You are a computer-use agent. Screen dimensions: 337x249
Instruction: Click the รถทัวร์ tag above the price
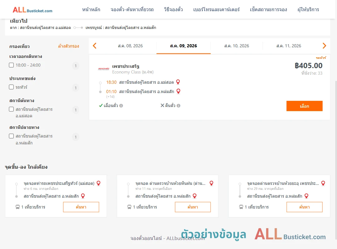(x=321, y=58)
